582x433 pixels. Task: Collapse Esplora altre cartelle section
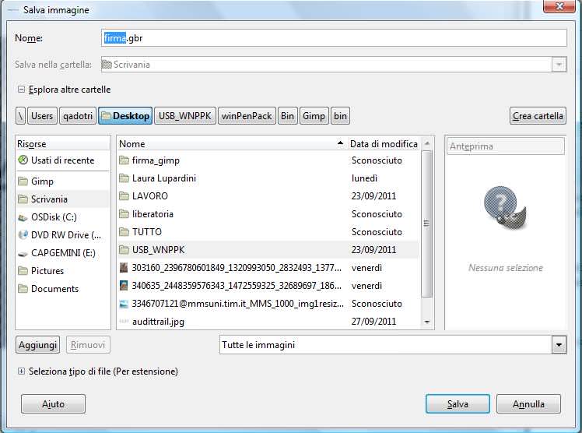[x=22, y=90]
